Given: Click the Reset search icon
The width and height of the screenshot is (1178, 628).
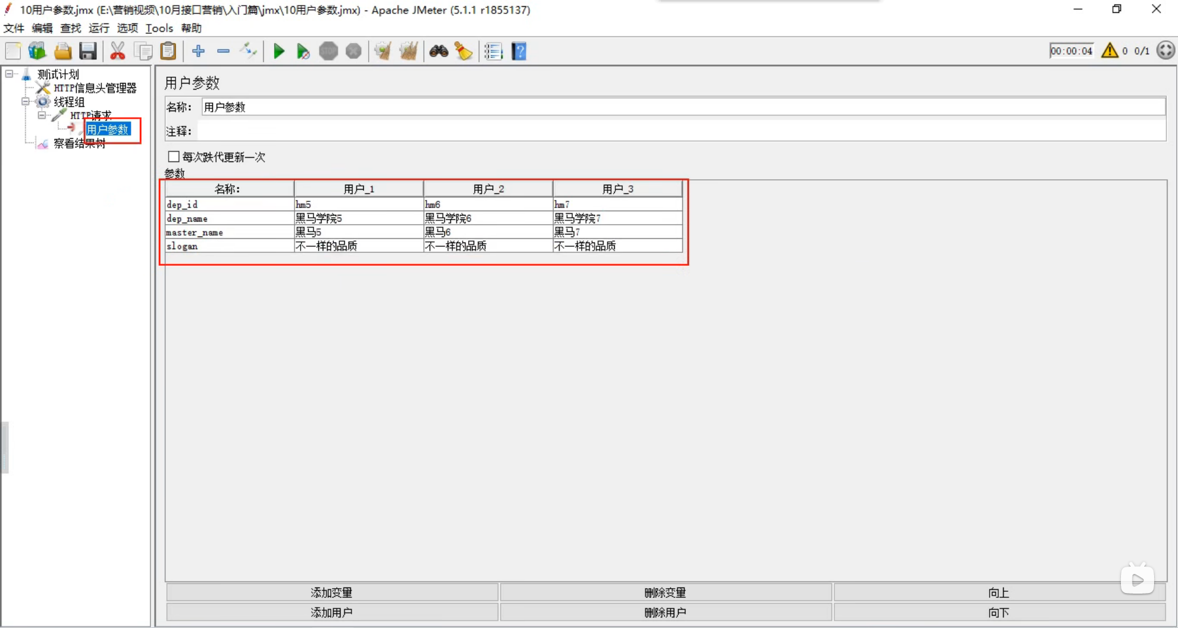Looking at the screenshot, I should tap(464, 51).
